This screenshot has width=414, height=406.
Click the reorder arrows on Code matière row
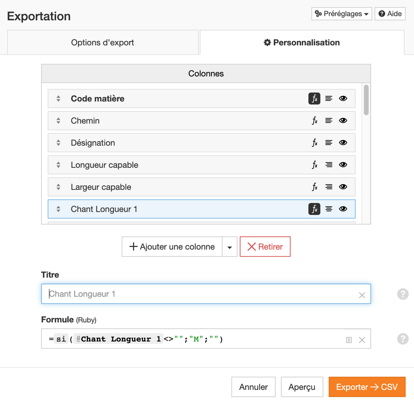tap(58, 99)
